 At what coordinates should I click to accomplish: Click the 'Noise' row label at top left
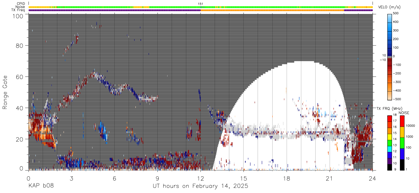coord(20,7)
